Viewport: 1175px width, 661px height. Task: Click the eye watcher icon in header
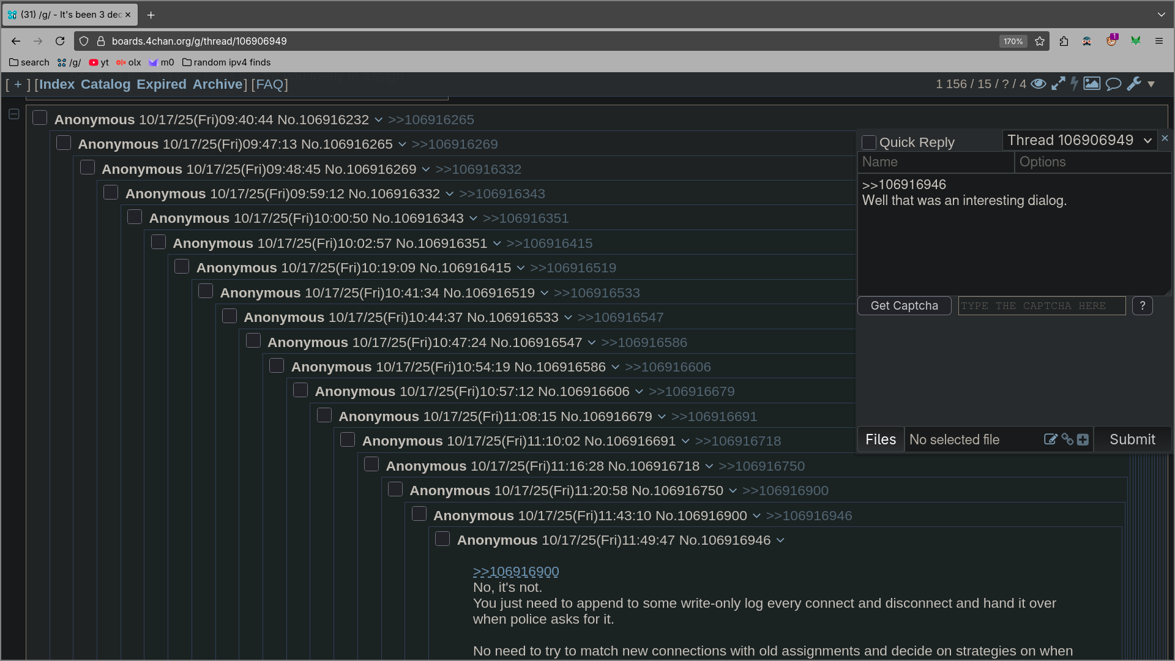[1038, 84]
